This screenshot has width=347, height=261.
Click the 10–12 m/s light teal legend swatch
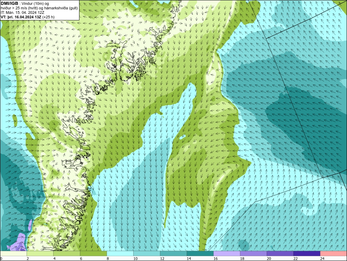pos(147,253)
